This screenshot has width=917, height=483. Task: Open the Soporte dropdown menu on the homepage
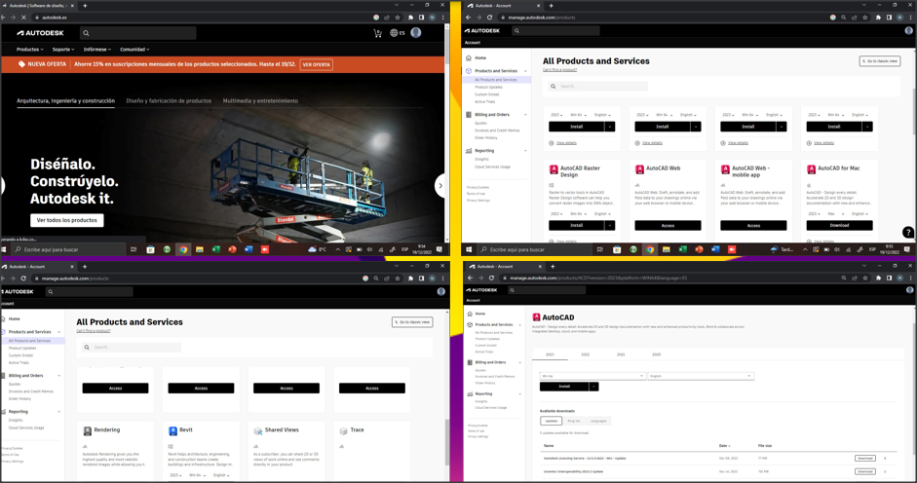63,50
